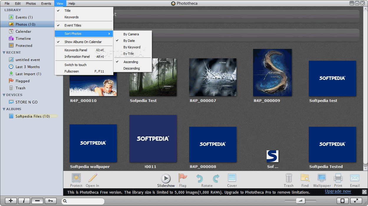Image resolution: width=368 pixels, height=206 pixels.
Task: Rotate photo counterclockwise with left arrow
Action: (200, 178)
